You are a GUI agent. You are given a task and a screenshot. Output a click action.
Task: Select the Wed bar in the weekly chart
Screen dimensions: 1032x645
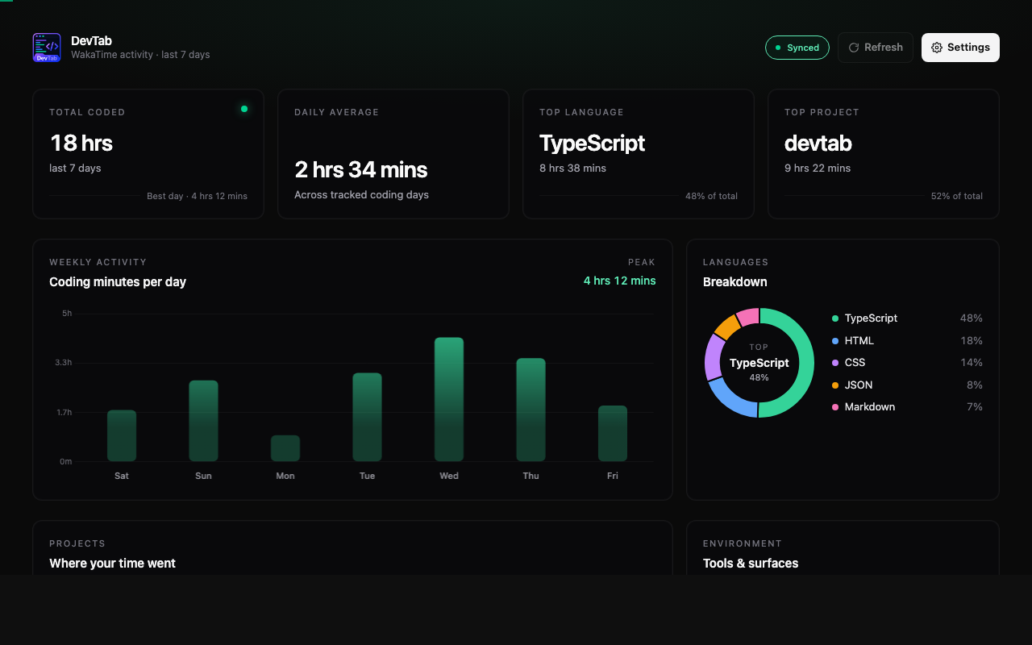click(x=449, y=399)
